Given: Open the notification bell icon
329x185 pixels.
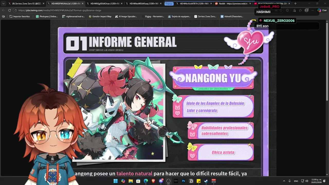Looking at the screenshot, I should click(x=324, y=181).
